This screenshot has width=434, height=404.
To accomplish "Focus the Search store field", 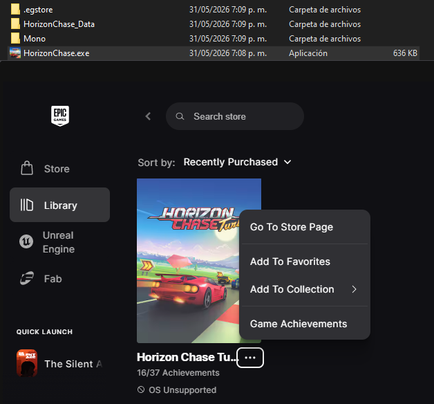I will (x=235, y=116).
